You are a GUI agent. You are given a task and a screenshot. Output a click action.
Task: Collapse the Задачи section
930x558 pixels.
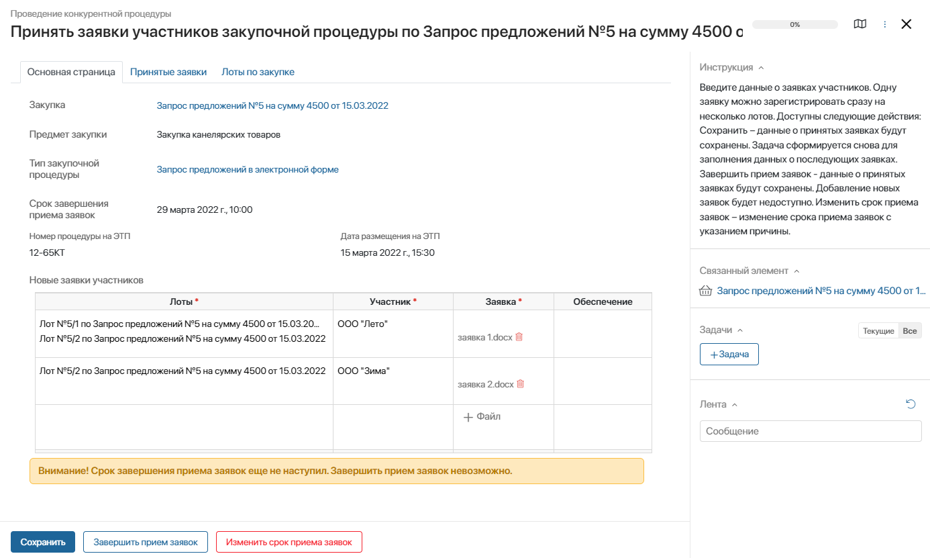coord(740,330)
